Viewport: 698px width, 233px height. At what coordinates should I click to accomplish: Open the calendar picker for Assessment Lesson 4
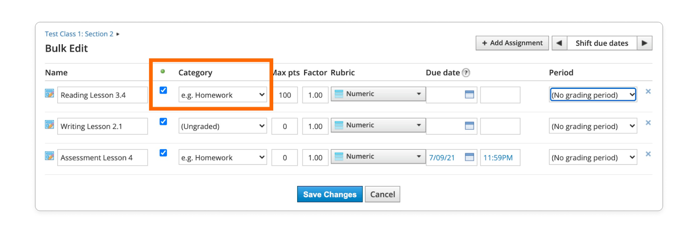coord(470,157)
